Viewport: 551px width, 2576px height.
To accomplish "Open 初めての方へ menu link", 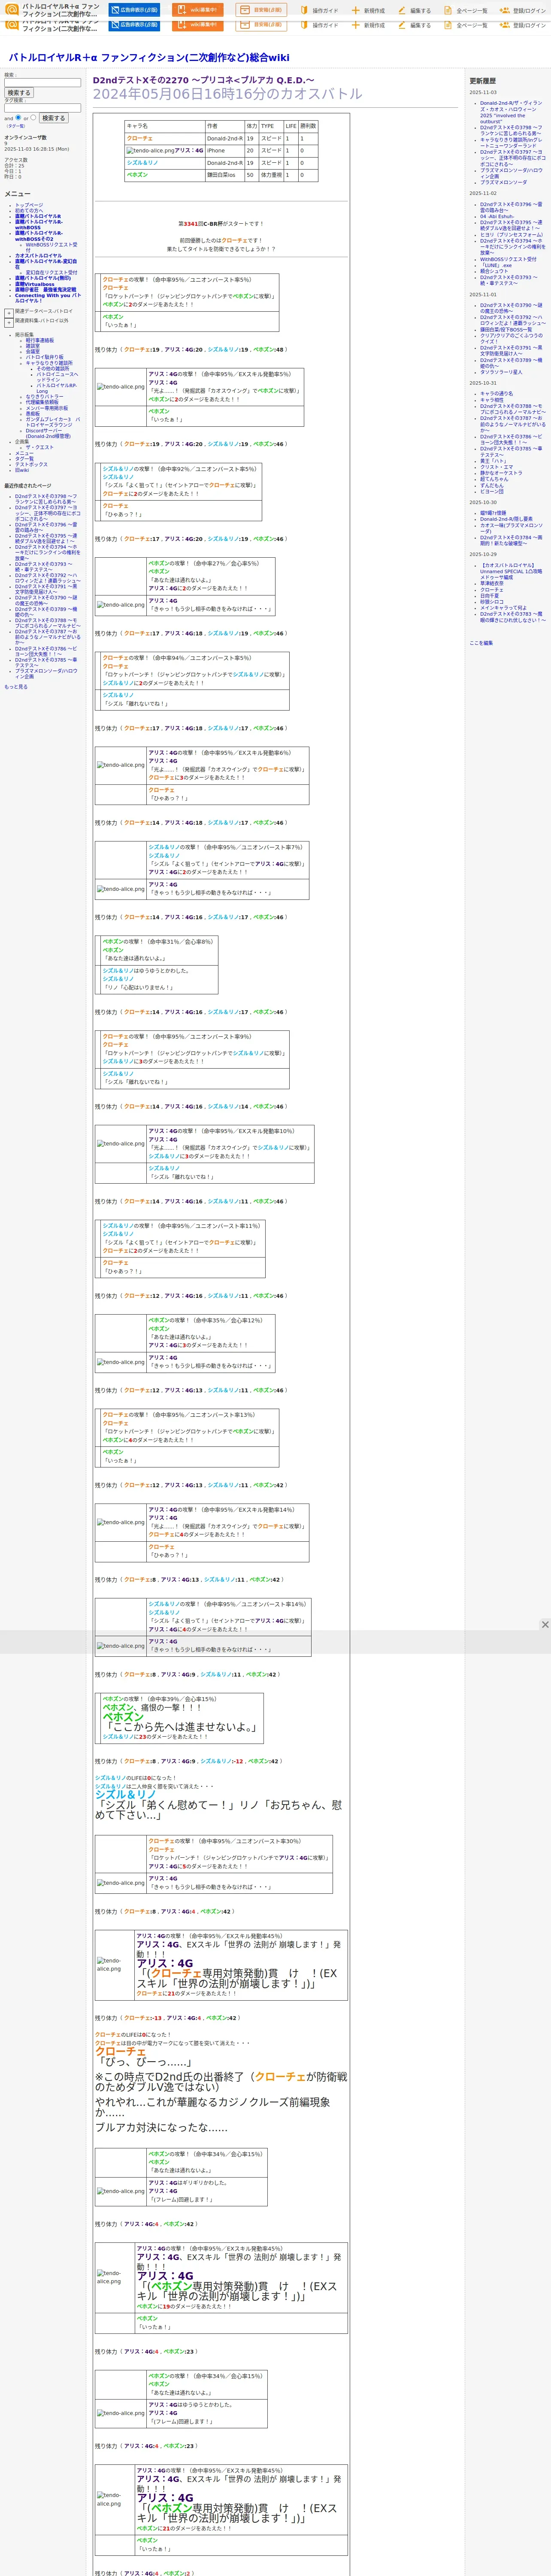I will (x=29, y=211).
